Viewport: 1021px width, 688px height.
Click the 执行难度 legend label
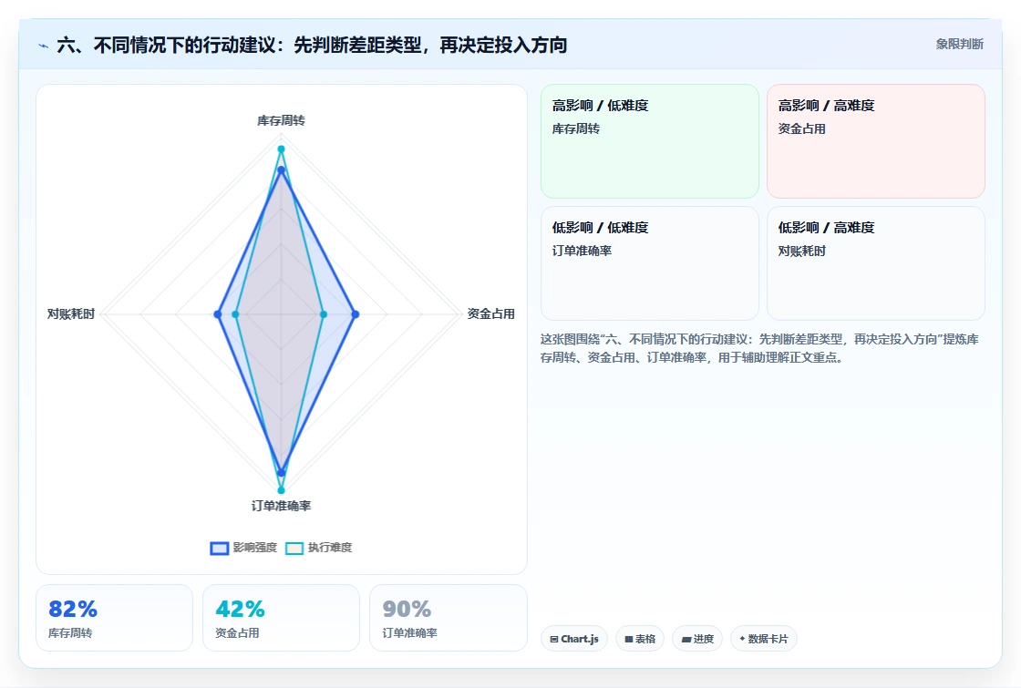[329, 548]
